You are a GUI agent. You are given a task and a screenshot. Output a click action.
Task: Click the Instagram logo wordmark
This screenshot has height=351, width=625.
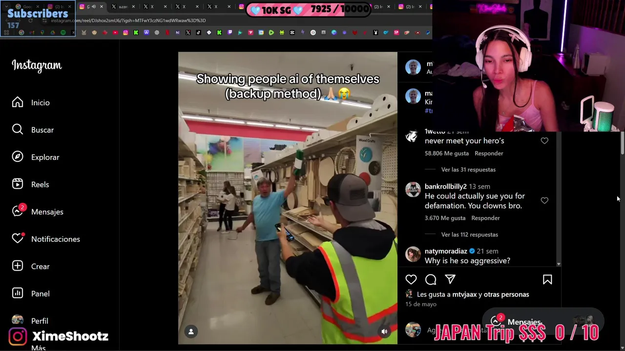(x=37, y=65)
